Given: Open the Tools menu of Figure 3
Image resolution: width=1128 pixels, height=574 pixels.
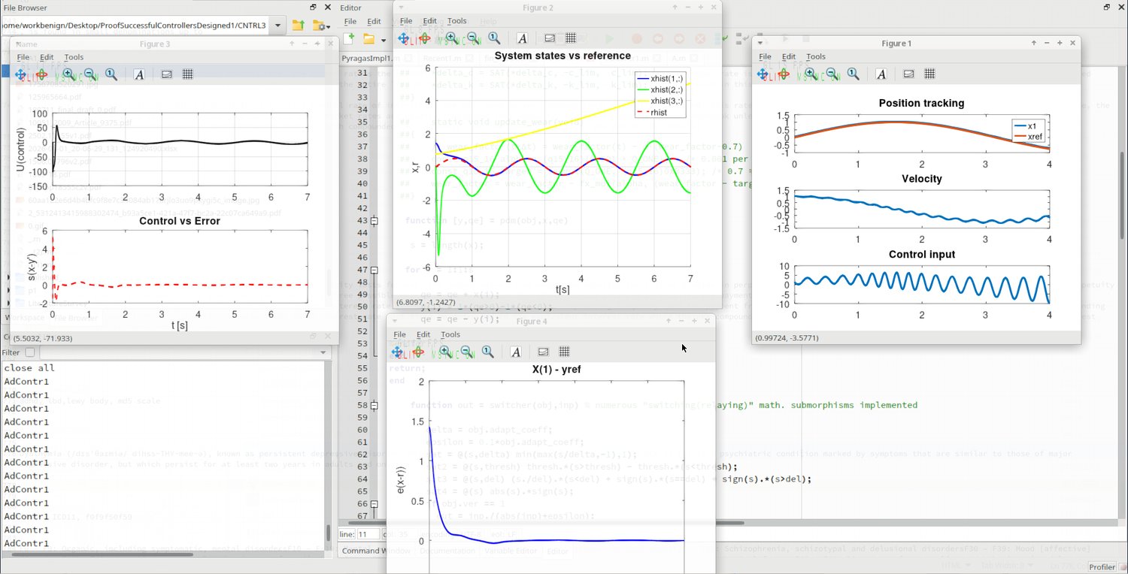Looking at the screenshot, I should (x=74, y=57).
